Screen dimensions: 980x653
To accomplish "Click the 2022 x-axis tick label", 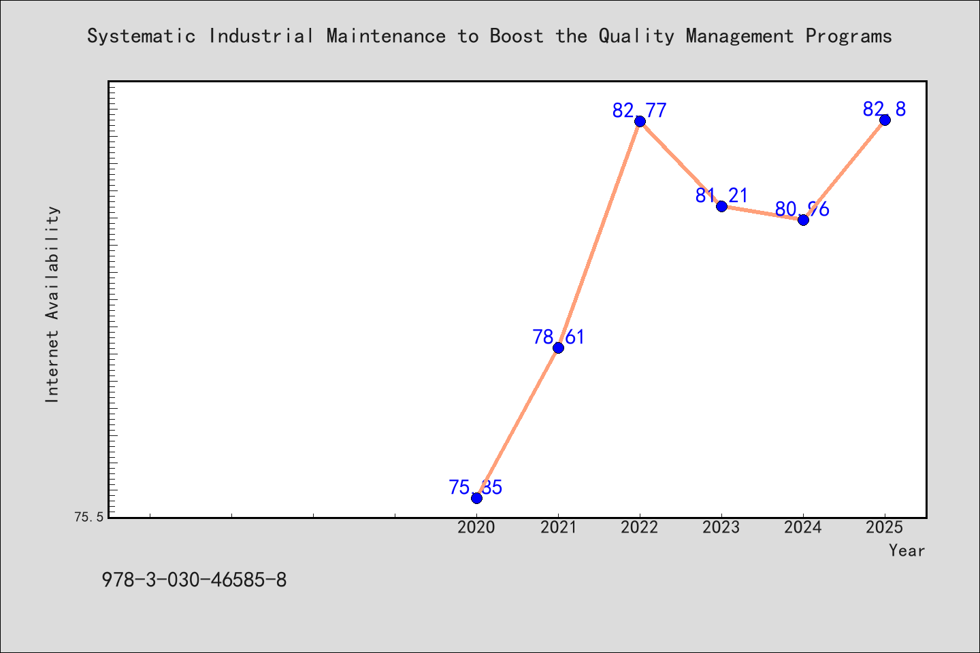I will coord(640,527).
